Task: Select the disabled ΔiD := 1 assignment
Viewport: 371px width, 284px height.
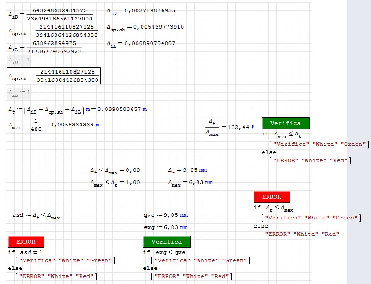Action: 19,60
